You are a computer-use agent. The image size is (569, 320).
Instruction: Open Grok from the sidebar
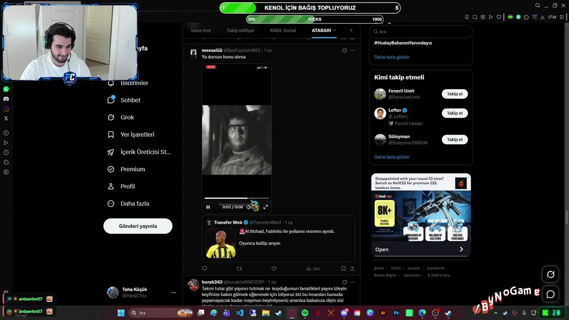point(121,117)
